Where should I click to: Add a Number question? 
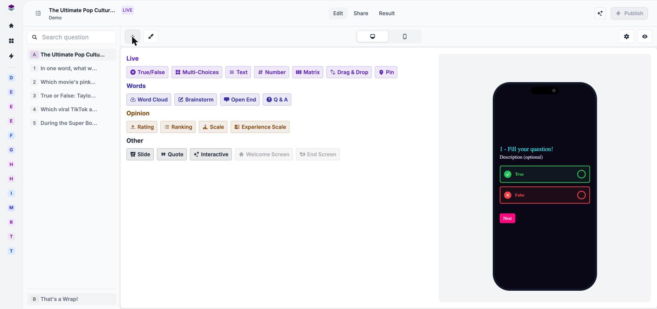pyautogui.click(x=272, y=72)
